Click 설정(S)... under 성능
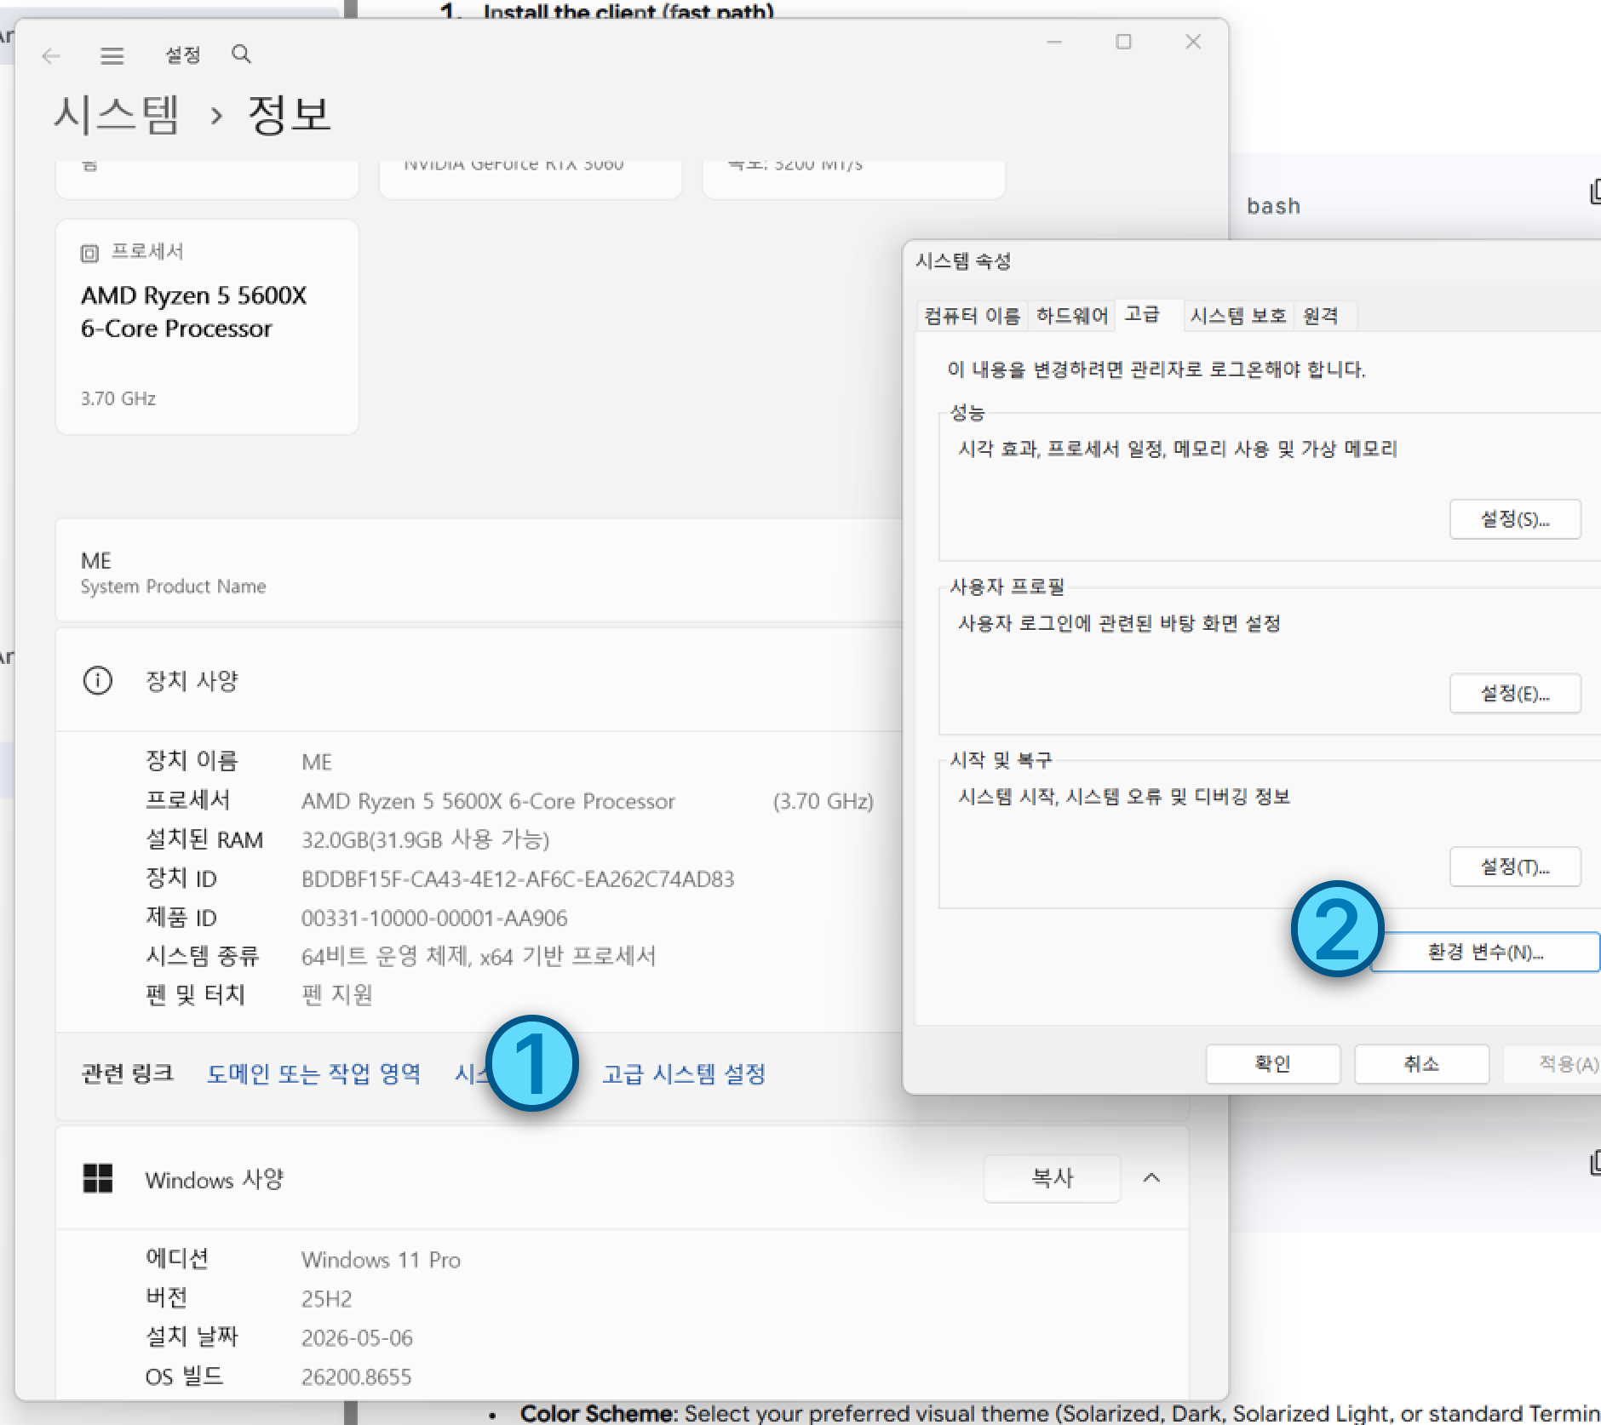The height and width of the screenshot is (1425, 1601). pos(1515,519)
